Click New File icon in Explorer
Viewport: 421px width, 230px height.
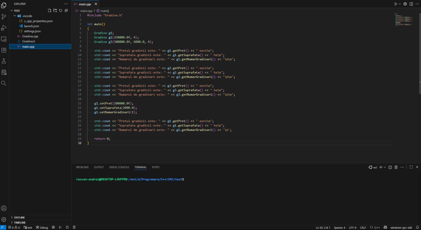[x=49, y=11]
